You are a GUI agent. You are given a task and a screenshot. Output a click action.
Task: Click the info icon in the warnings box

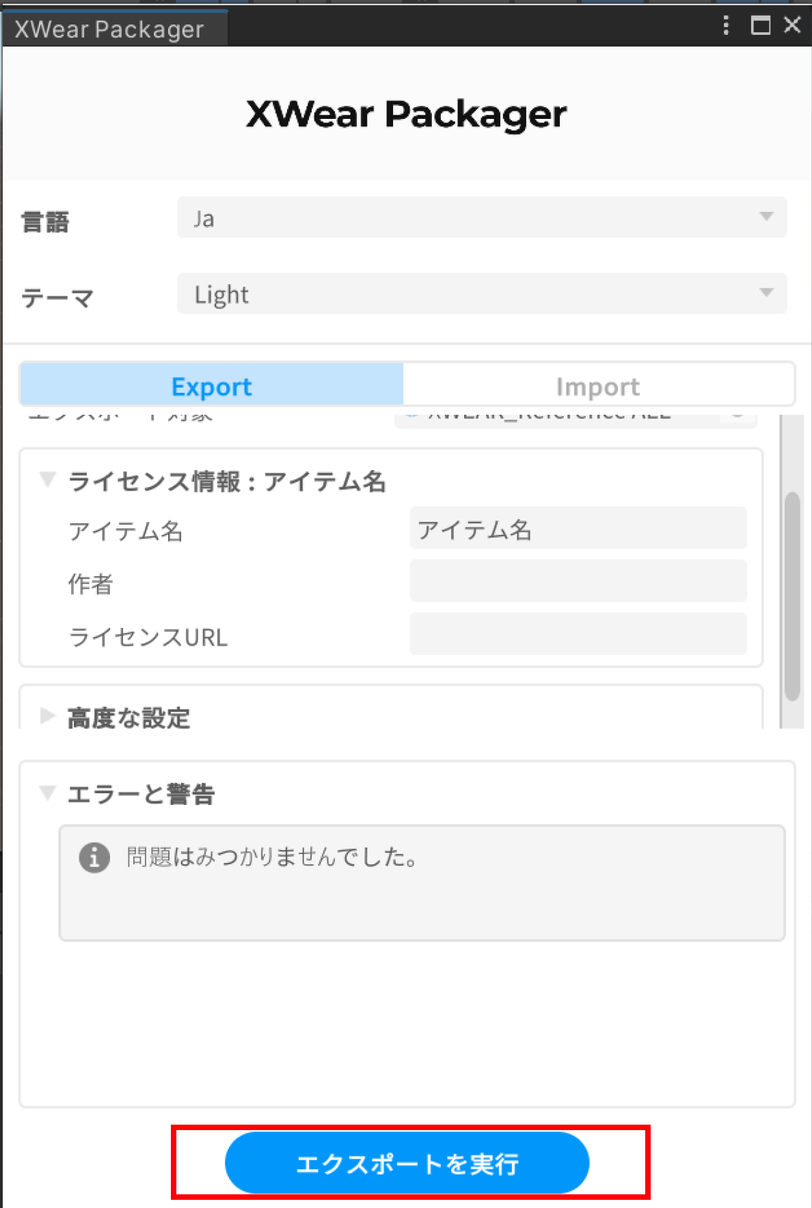click(94, 857)
